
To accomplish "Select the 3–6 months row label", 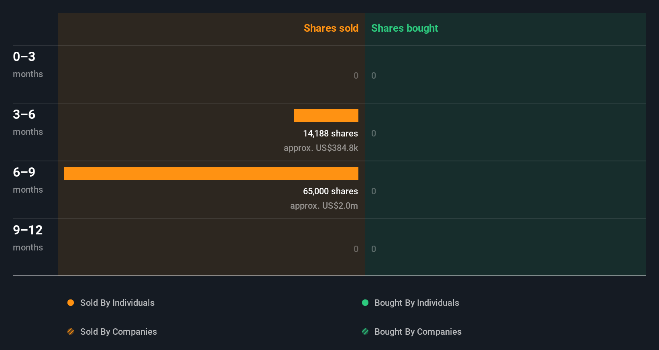I will click(28, 122).
